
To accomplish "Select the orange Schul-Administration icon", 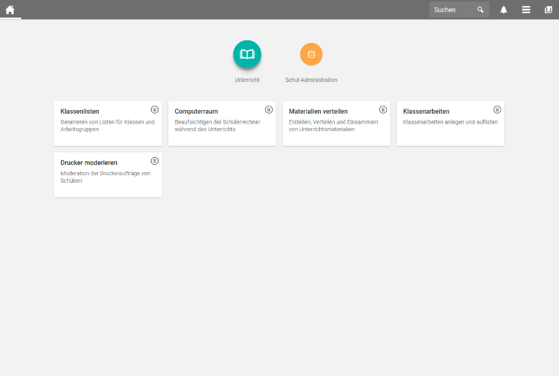I will click(x=311, y=54).
